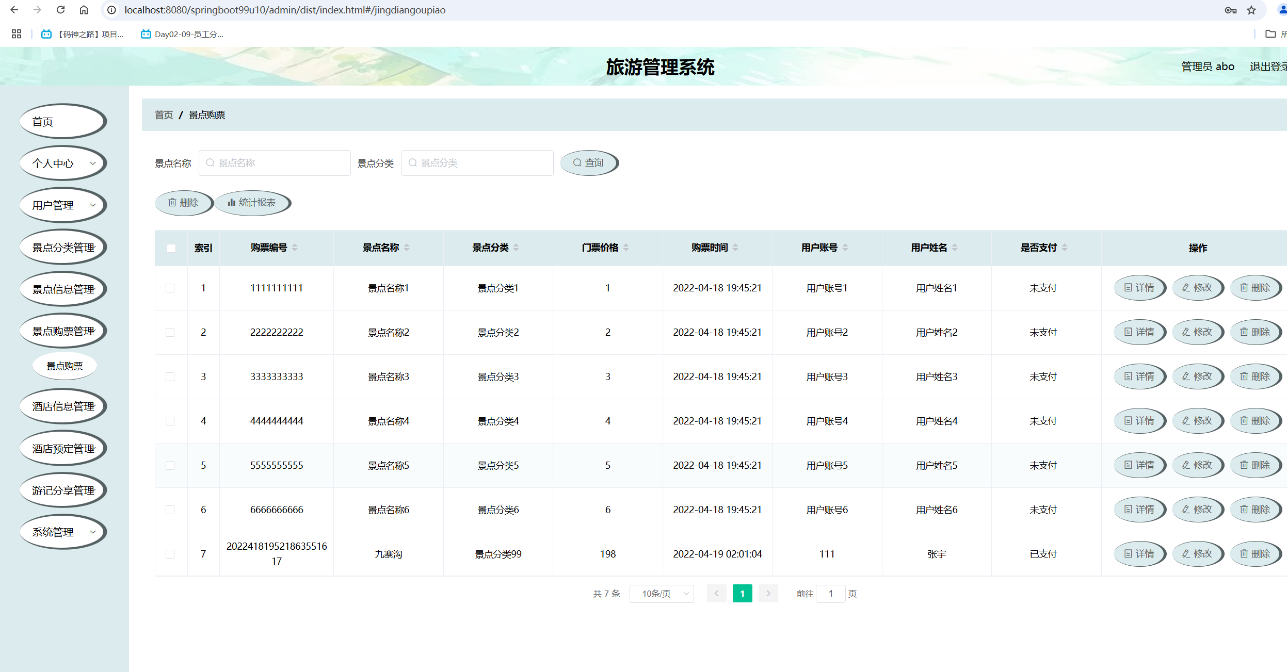
Task: Open 酒店信息管理 in the sidebar
Action: [x=62, y=406]
